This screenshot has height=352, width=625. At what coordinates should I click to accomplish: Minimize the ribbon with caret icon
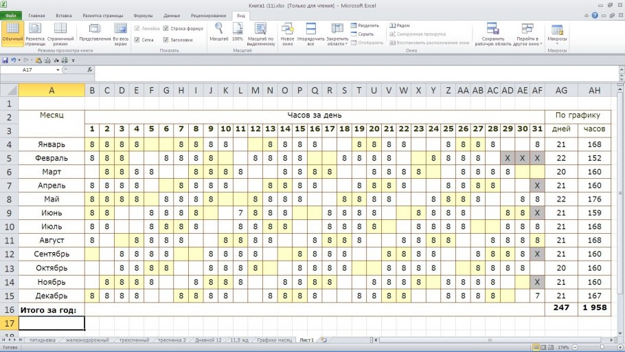[587, 16]
